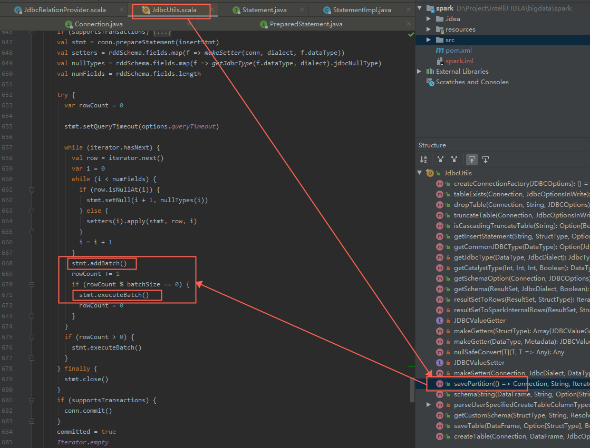590x448 pixels.
Task: Collapse the spark project root node
Action: [420, 8]
